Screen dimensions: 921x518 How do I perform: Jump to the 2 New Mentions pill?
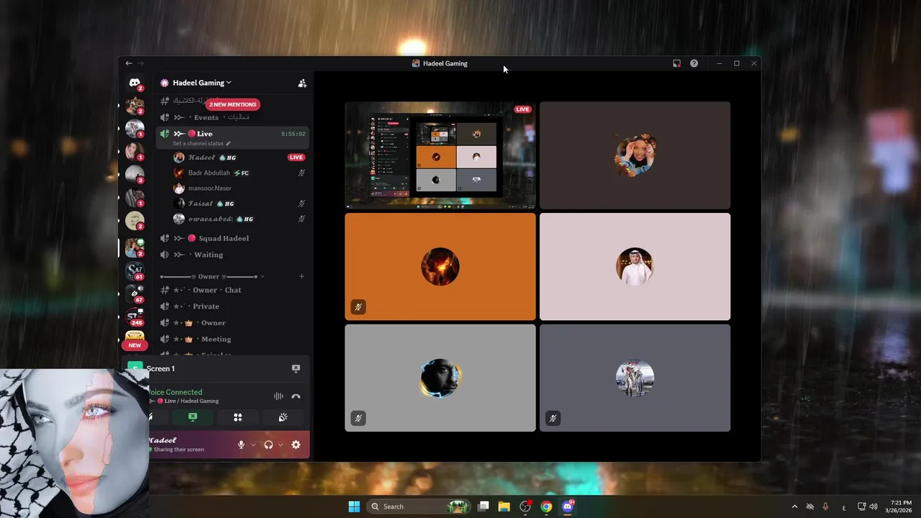pos(232,104)
